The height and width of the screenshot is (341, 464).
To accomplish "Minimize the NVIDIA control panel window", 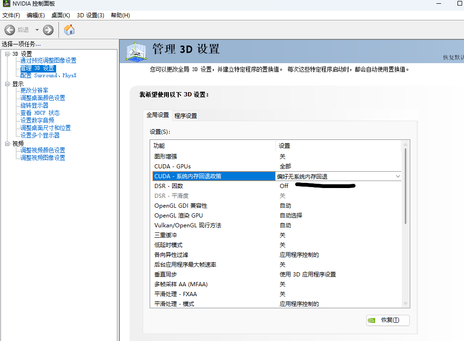I will 439,4.
